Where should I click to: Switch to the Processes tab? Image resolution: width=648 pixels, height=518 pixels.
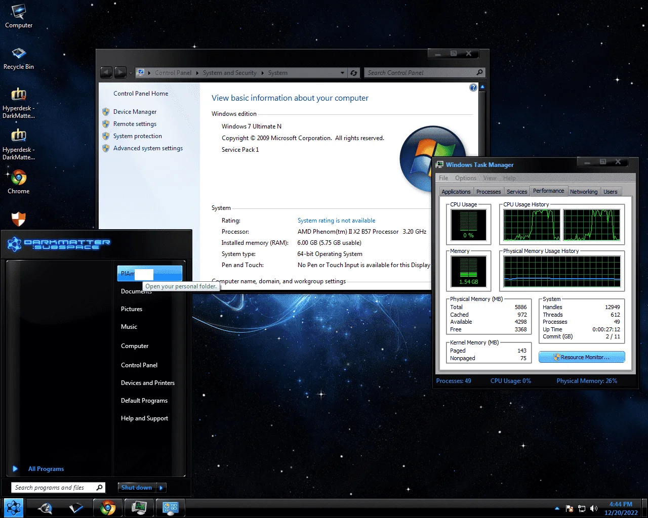pos(489,192)
